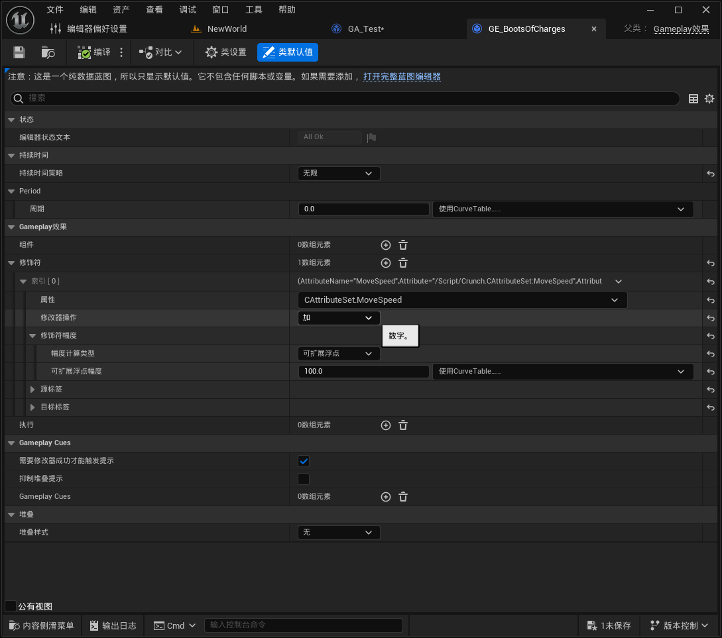Collapse the 堆叠 section
The width and height of the screenshot is (722, 638).
11,515
